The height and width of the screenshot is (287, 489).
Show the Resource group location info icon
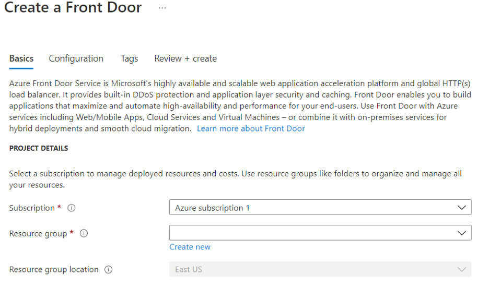[x=108, y=270]
